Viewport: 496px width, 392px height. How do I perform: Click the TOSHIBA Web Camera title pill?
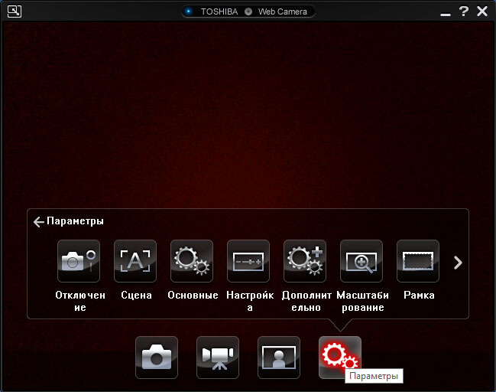[248, 11]
